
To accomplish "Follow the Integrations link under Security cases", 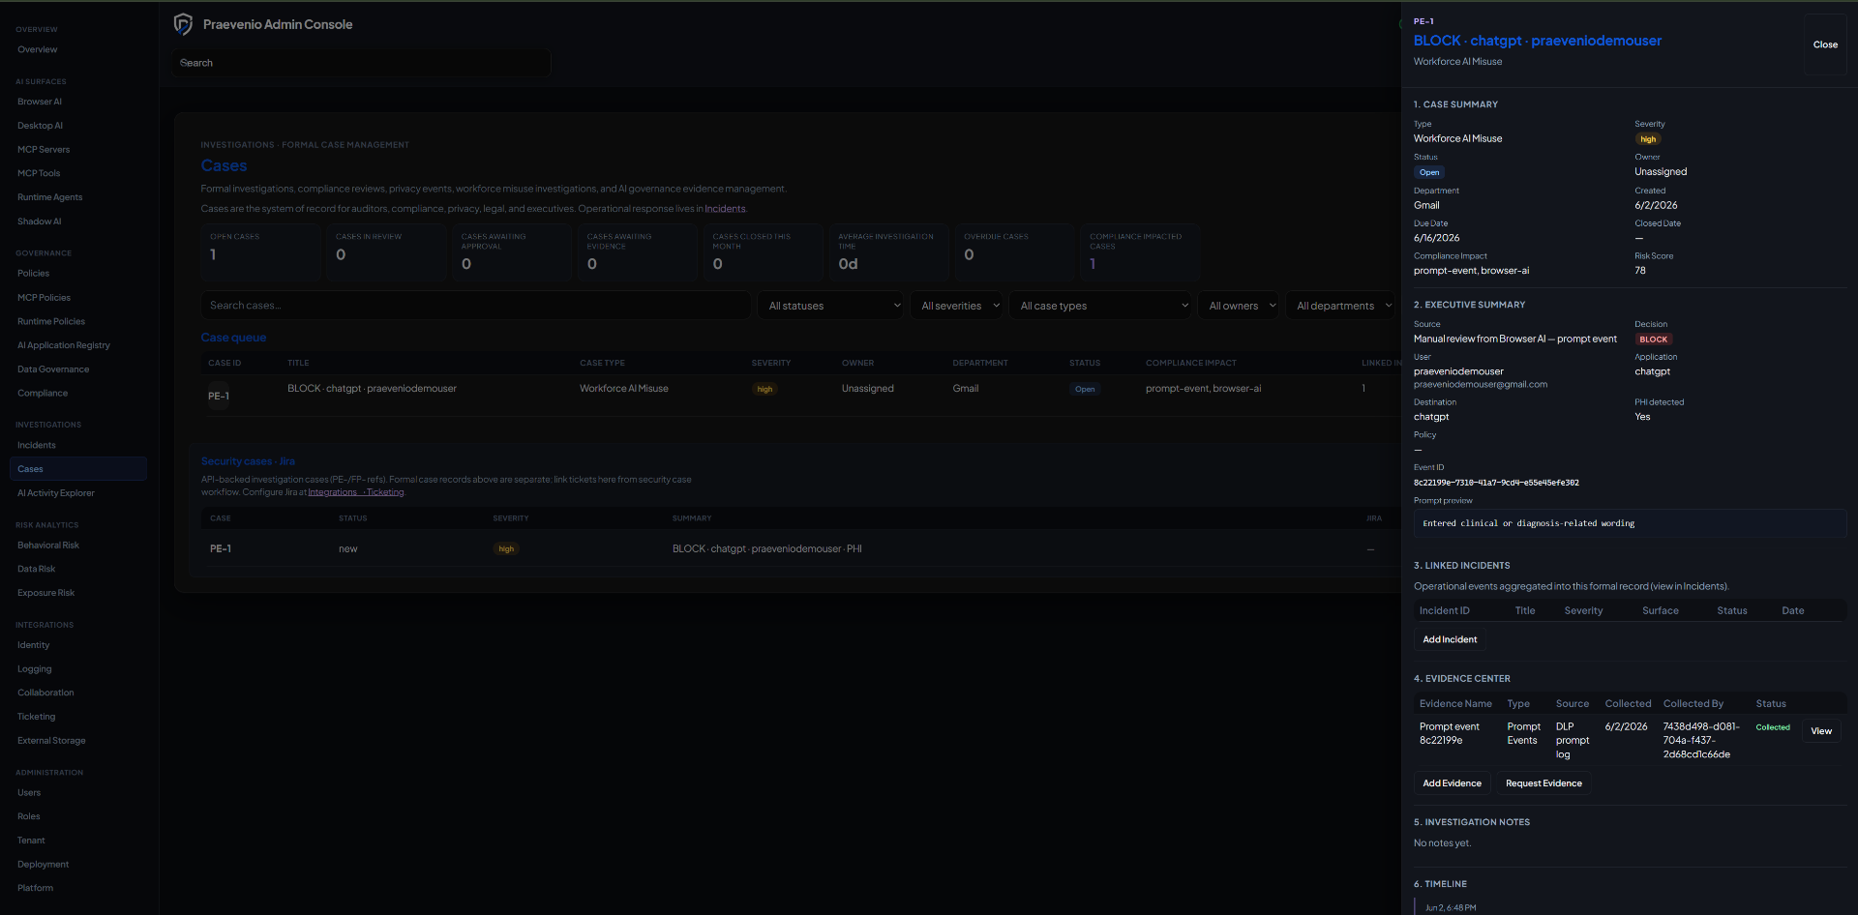I will tap(333, 492).
